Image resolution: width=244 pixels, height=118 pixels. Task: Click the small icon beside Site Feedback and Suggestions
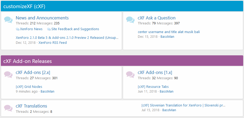tap(49, 29)
